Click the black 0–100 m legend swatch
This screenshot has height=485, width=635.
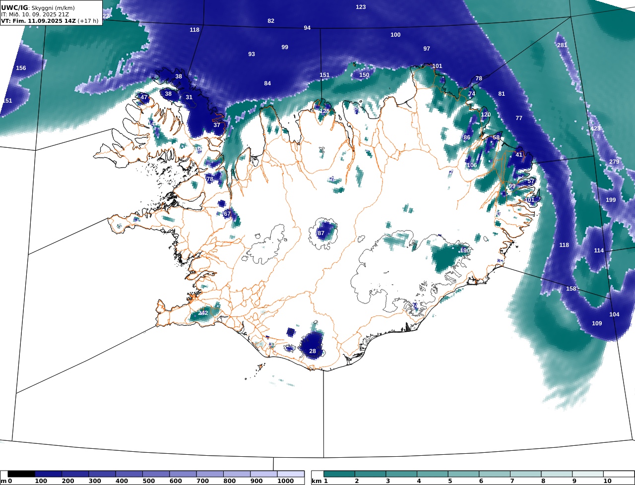[21, 474]
